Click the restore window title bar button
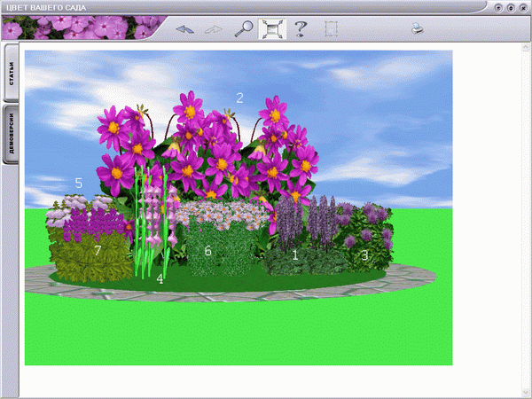532x399 pixels. tap(511, 8)
